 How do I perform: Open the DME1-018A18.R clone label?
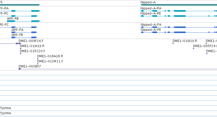[50, 56]
